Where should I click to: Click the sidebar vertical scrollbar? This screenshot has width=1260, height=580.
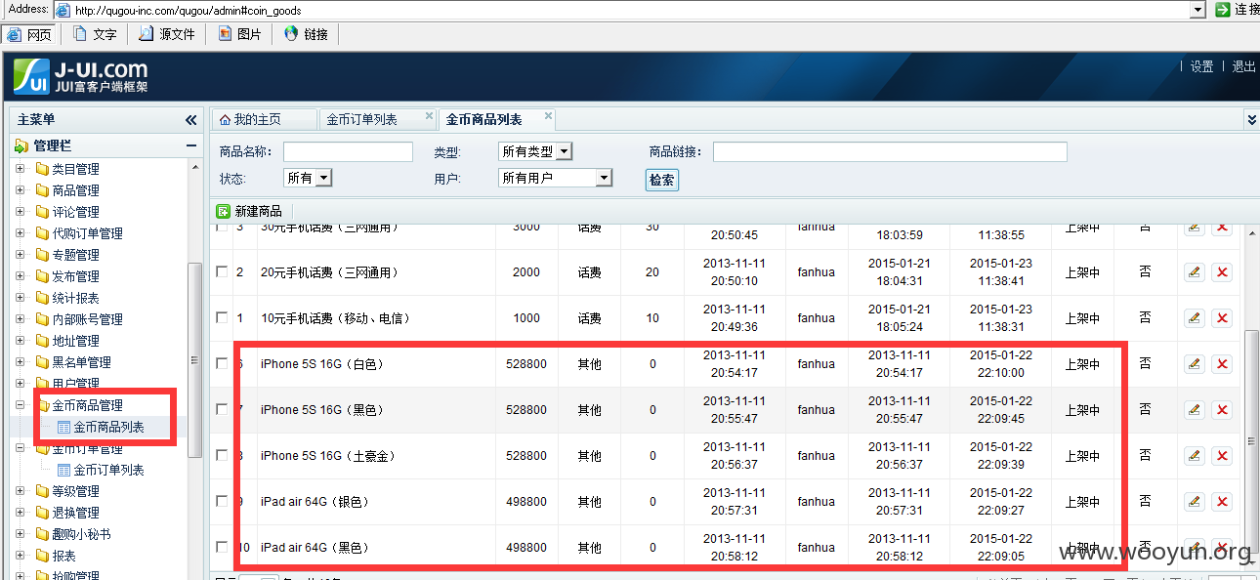(194, 359)
